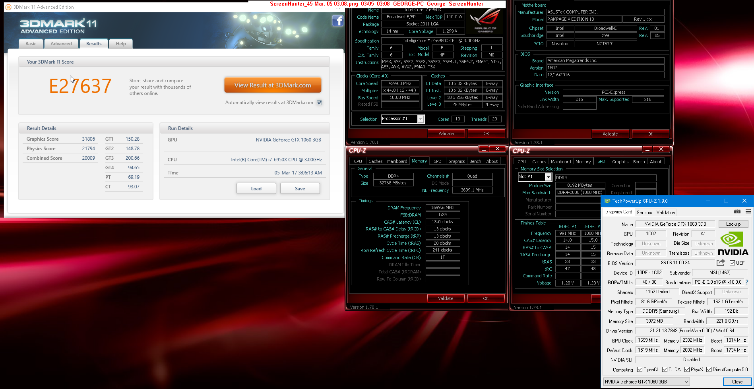
Task: Click the Bus Interface question mark icon
Action: [747, 282]
